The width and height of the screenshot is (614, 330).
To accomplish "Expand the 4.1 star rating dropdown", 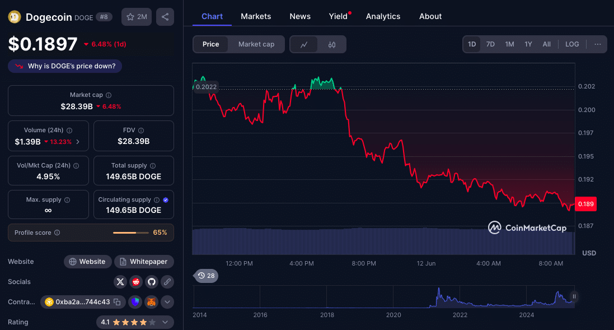I will click(x=165, y=322).
